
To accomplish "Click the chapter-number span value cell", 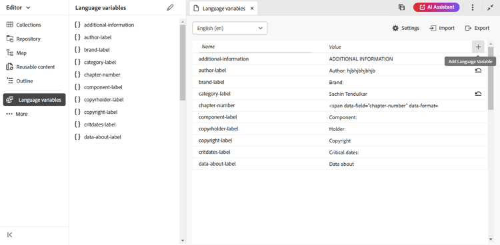I will 383,105.
